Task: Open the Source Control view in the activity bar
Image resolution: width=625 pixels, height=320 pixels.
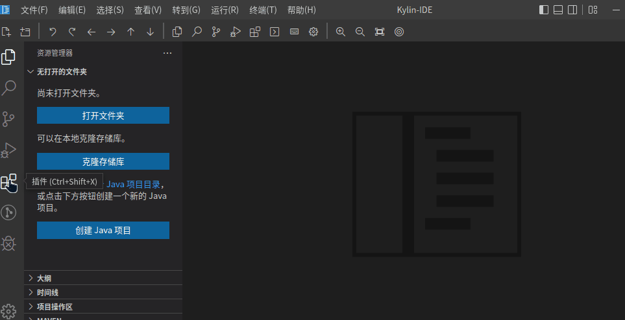Action: click(x=9, y=119)
